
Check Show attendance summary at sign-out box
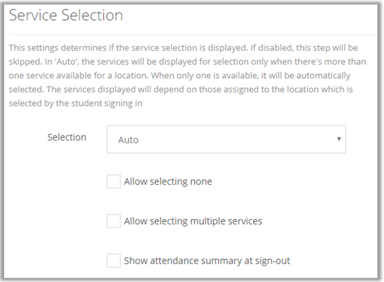pos(114,261)
